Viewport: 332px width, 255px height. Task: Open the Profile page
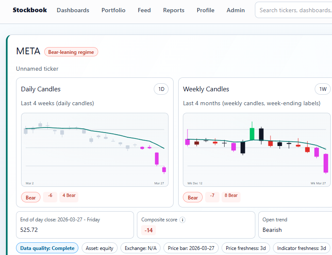point(205,10)
